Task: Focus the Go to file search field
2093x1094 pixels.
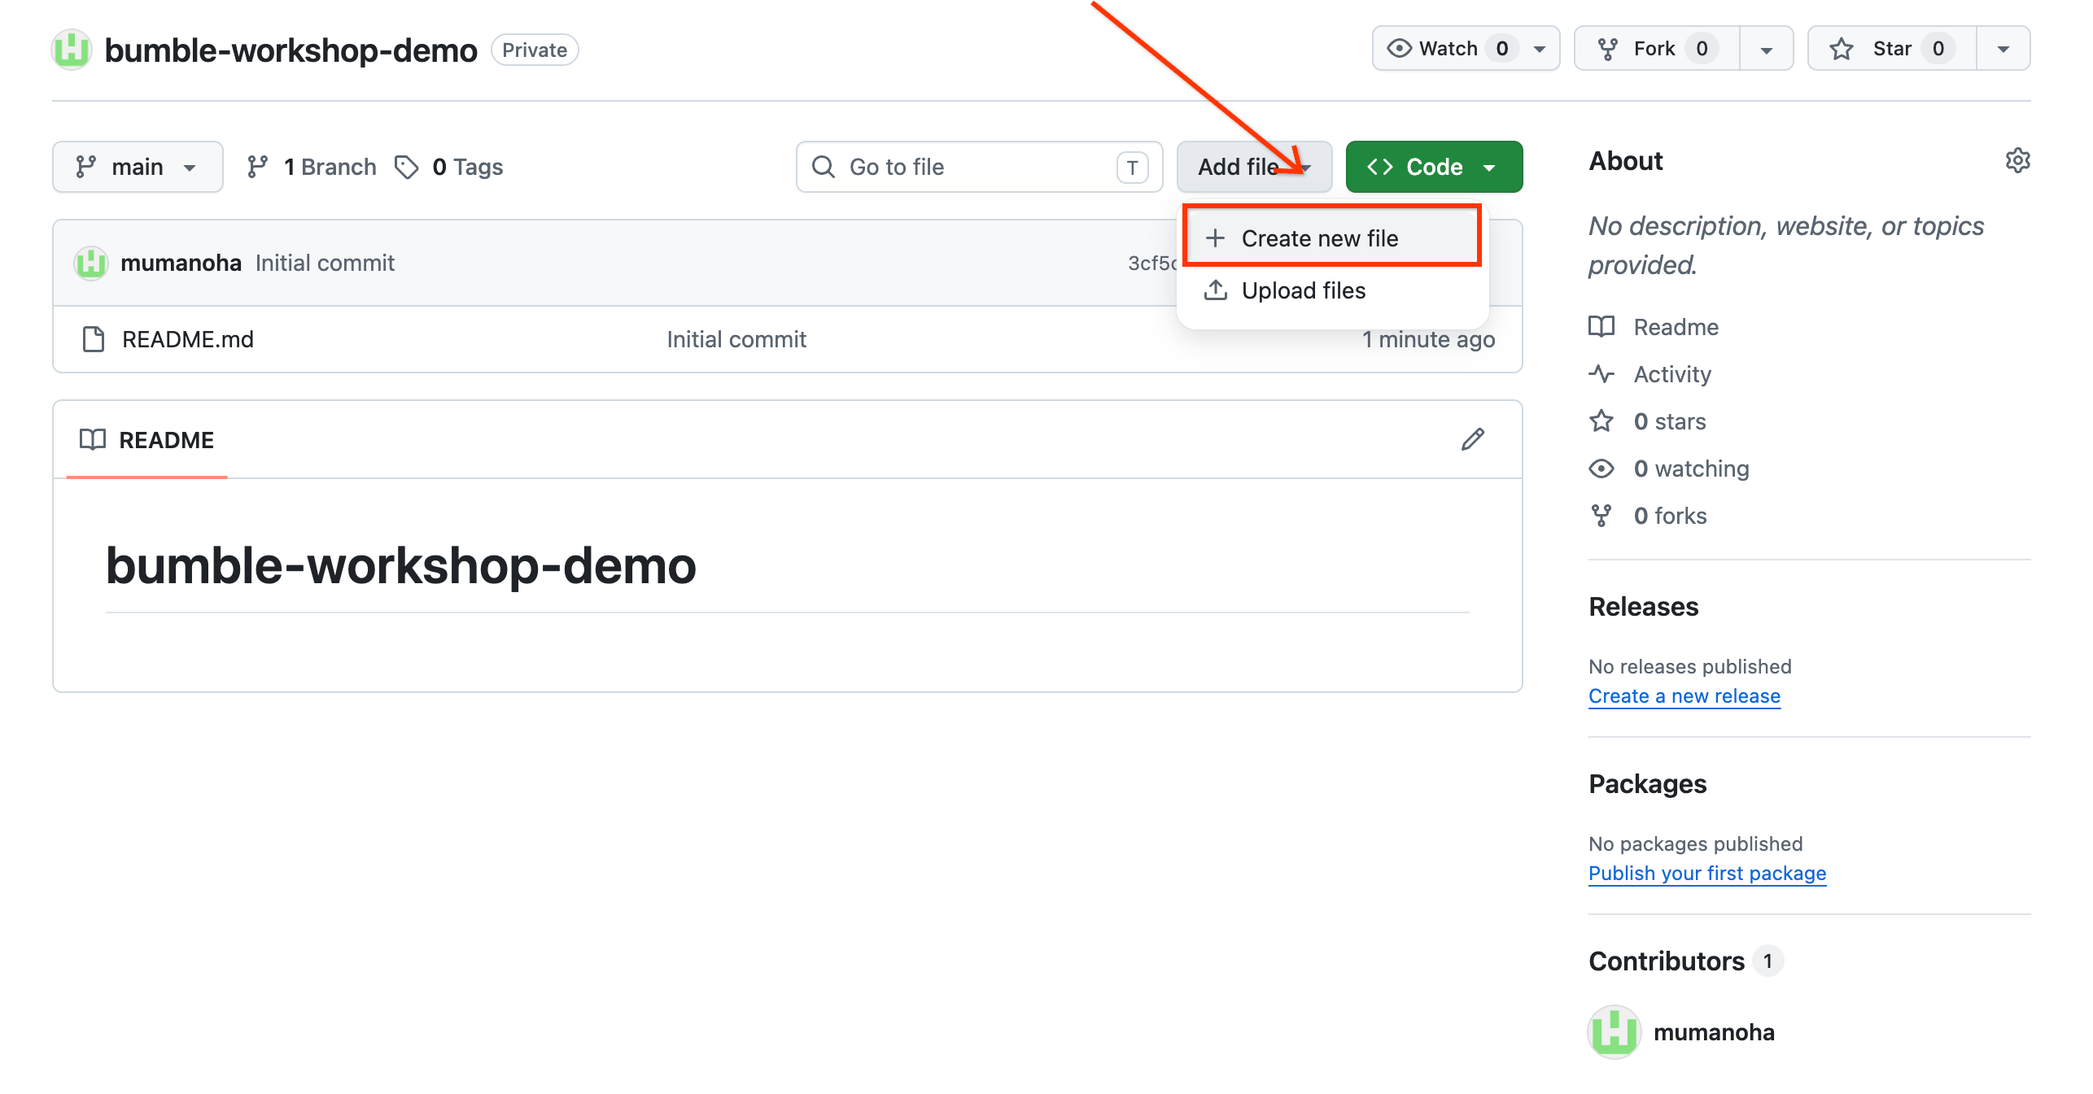Action: point(979,167)
